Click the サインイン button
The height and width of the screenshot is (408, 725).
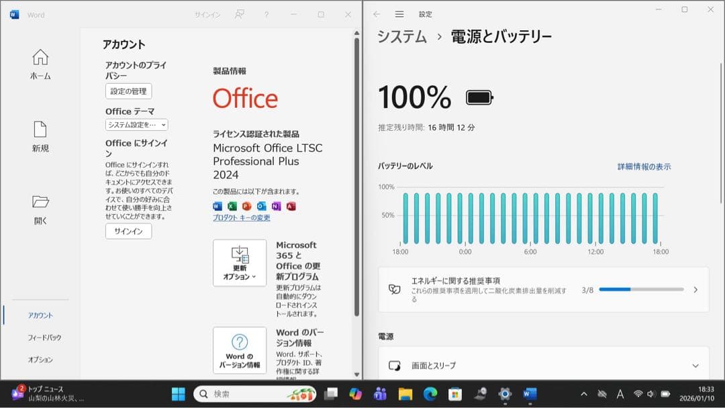coord(128,232)
